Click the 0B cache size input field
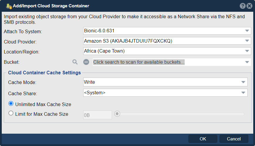The width and height of the screenshot is (255, 146). pos(97,115)
